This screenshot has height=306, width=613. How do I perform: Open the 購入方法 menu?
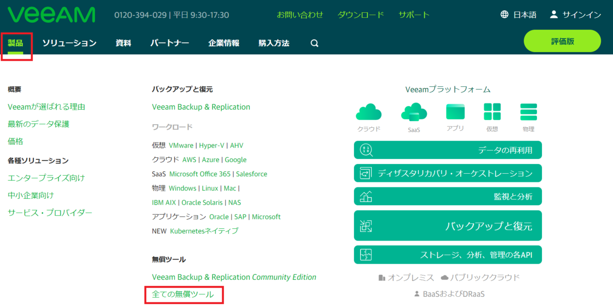[274, 43]
